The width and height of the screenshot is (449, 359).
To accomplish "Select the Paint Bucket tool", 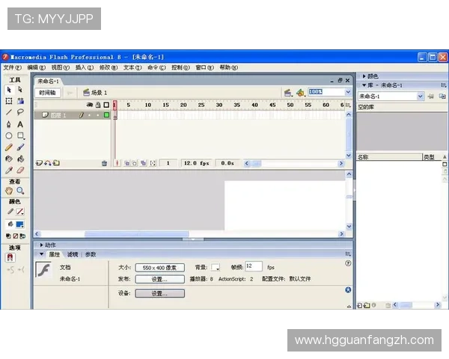I will point(20,159).
